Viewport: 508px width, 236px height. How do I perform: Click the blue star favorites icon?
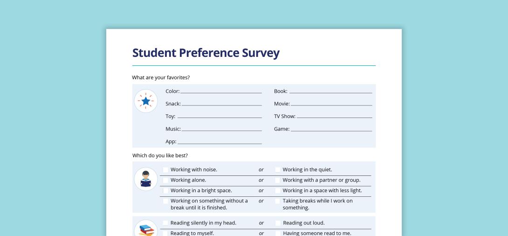click(x=146, y=101)
